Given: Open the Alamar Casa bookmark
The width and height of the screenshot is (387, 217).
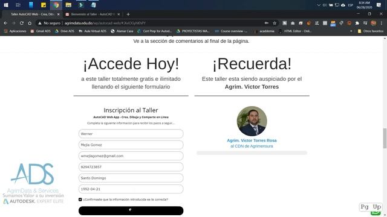Looking at the screenshot, I should point(122,31).
